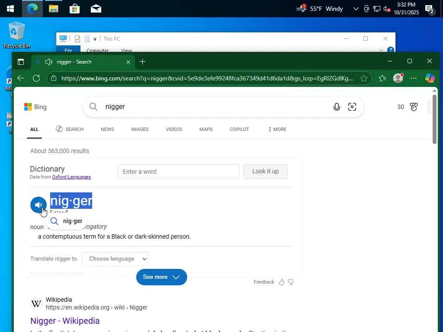Close the Bing search browser tab

pos(128,62)
